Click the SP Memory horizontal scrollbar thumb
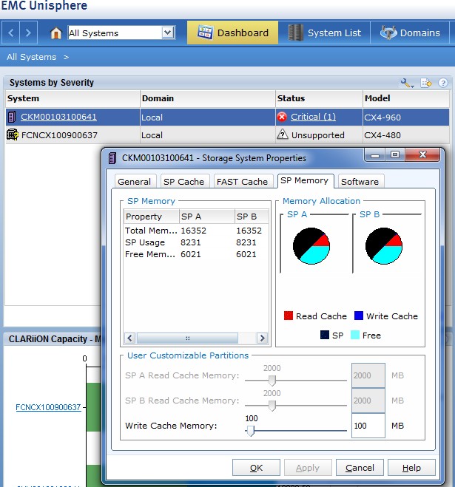The height and width of the screenshot is (487, 455). 187,338
